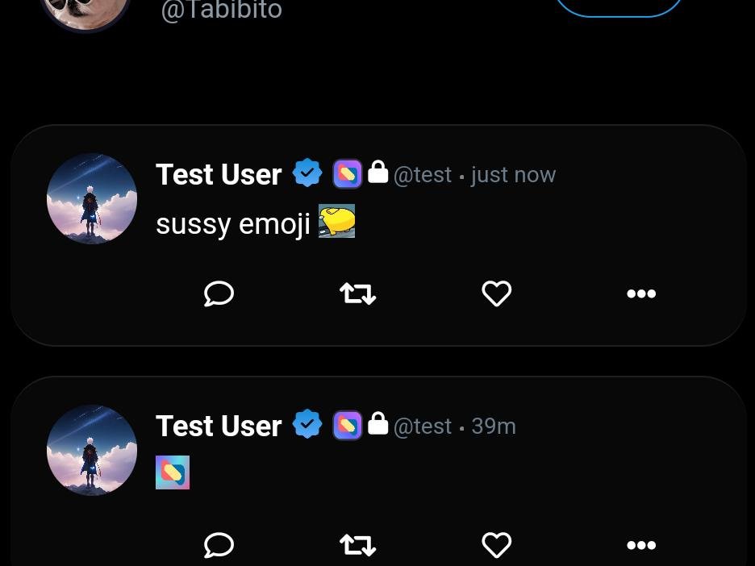The width and height of the screenshot is (755, 566).
Task: Click the blue outlined button at top right
Action: point(619,5)
